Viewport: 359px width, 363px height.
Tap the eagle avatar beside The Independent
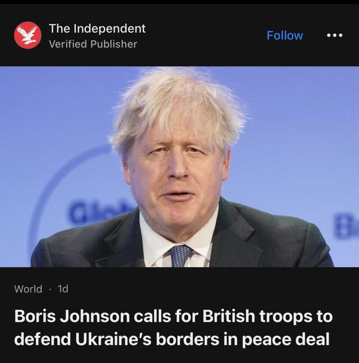coord(28,35)
